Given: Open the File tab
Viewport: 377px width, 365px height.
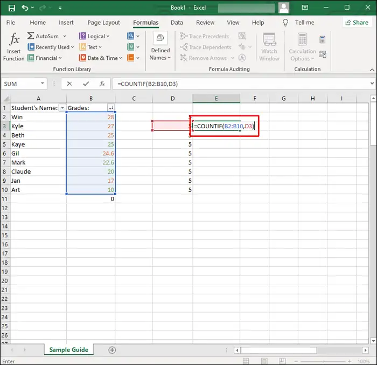Looking at the screenshot, I should 10,23.
